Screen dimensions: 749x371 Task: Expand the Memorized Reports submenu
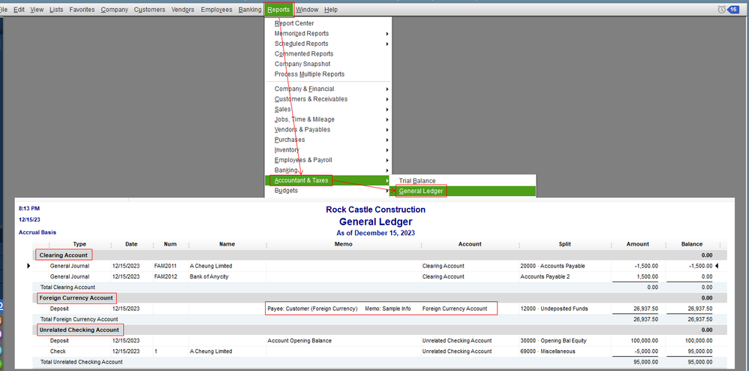(x=329, y=34)
